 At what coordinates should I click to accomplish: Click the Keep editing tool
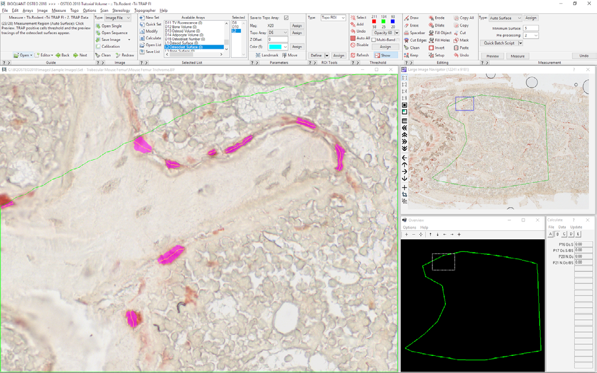[x=411, y=55]
